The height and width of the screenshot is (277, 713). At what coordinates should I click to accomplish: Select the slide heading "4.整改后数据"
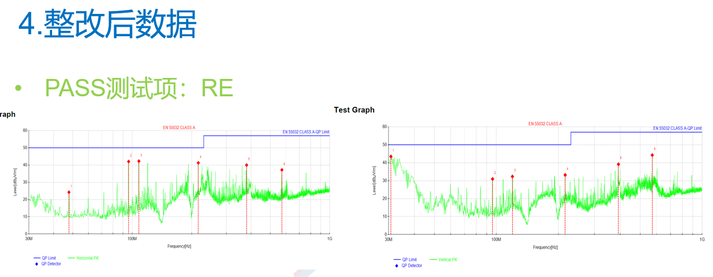108,24
